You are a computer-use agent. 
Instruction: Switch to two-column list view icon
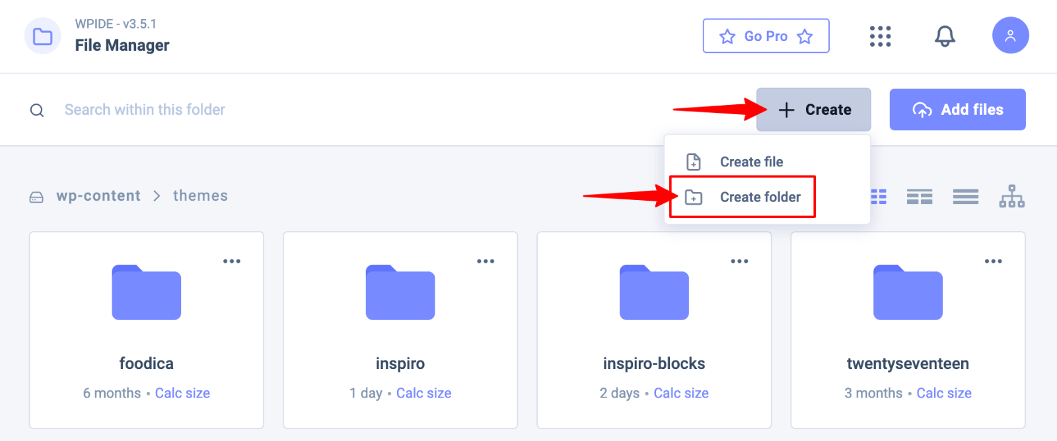[x=919, y=197]
